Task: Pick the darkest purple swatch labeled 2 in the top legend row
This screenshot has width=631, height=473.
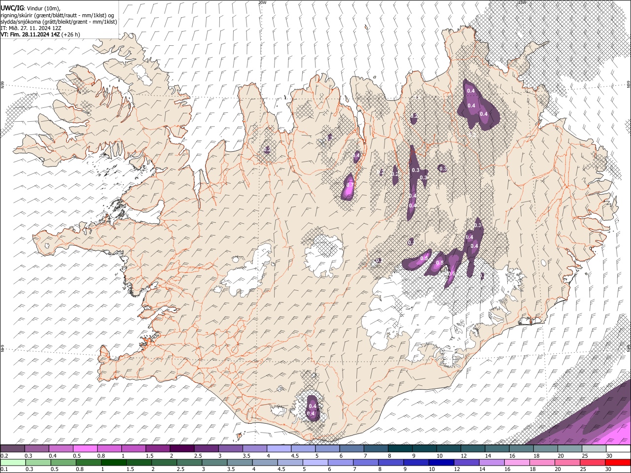Action: pyautogui.click(x=181, y=449)
